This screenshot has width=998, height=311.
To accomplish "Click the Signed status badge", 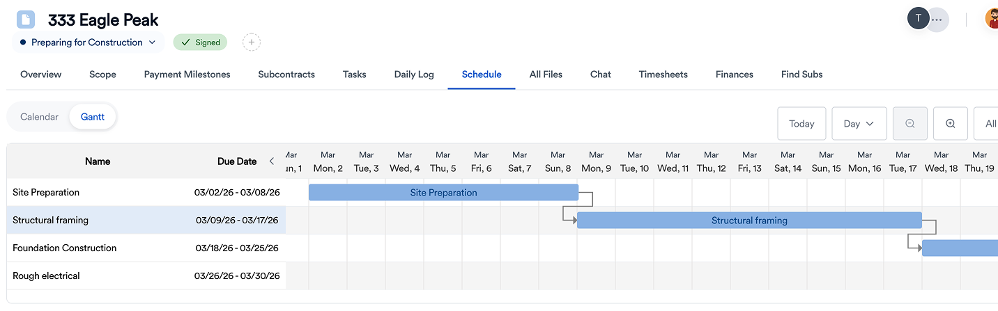I will (x=201, y=42).
